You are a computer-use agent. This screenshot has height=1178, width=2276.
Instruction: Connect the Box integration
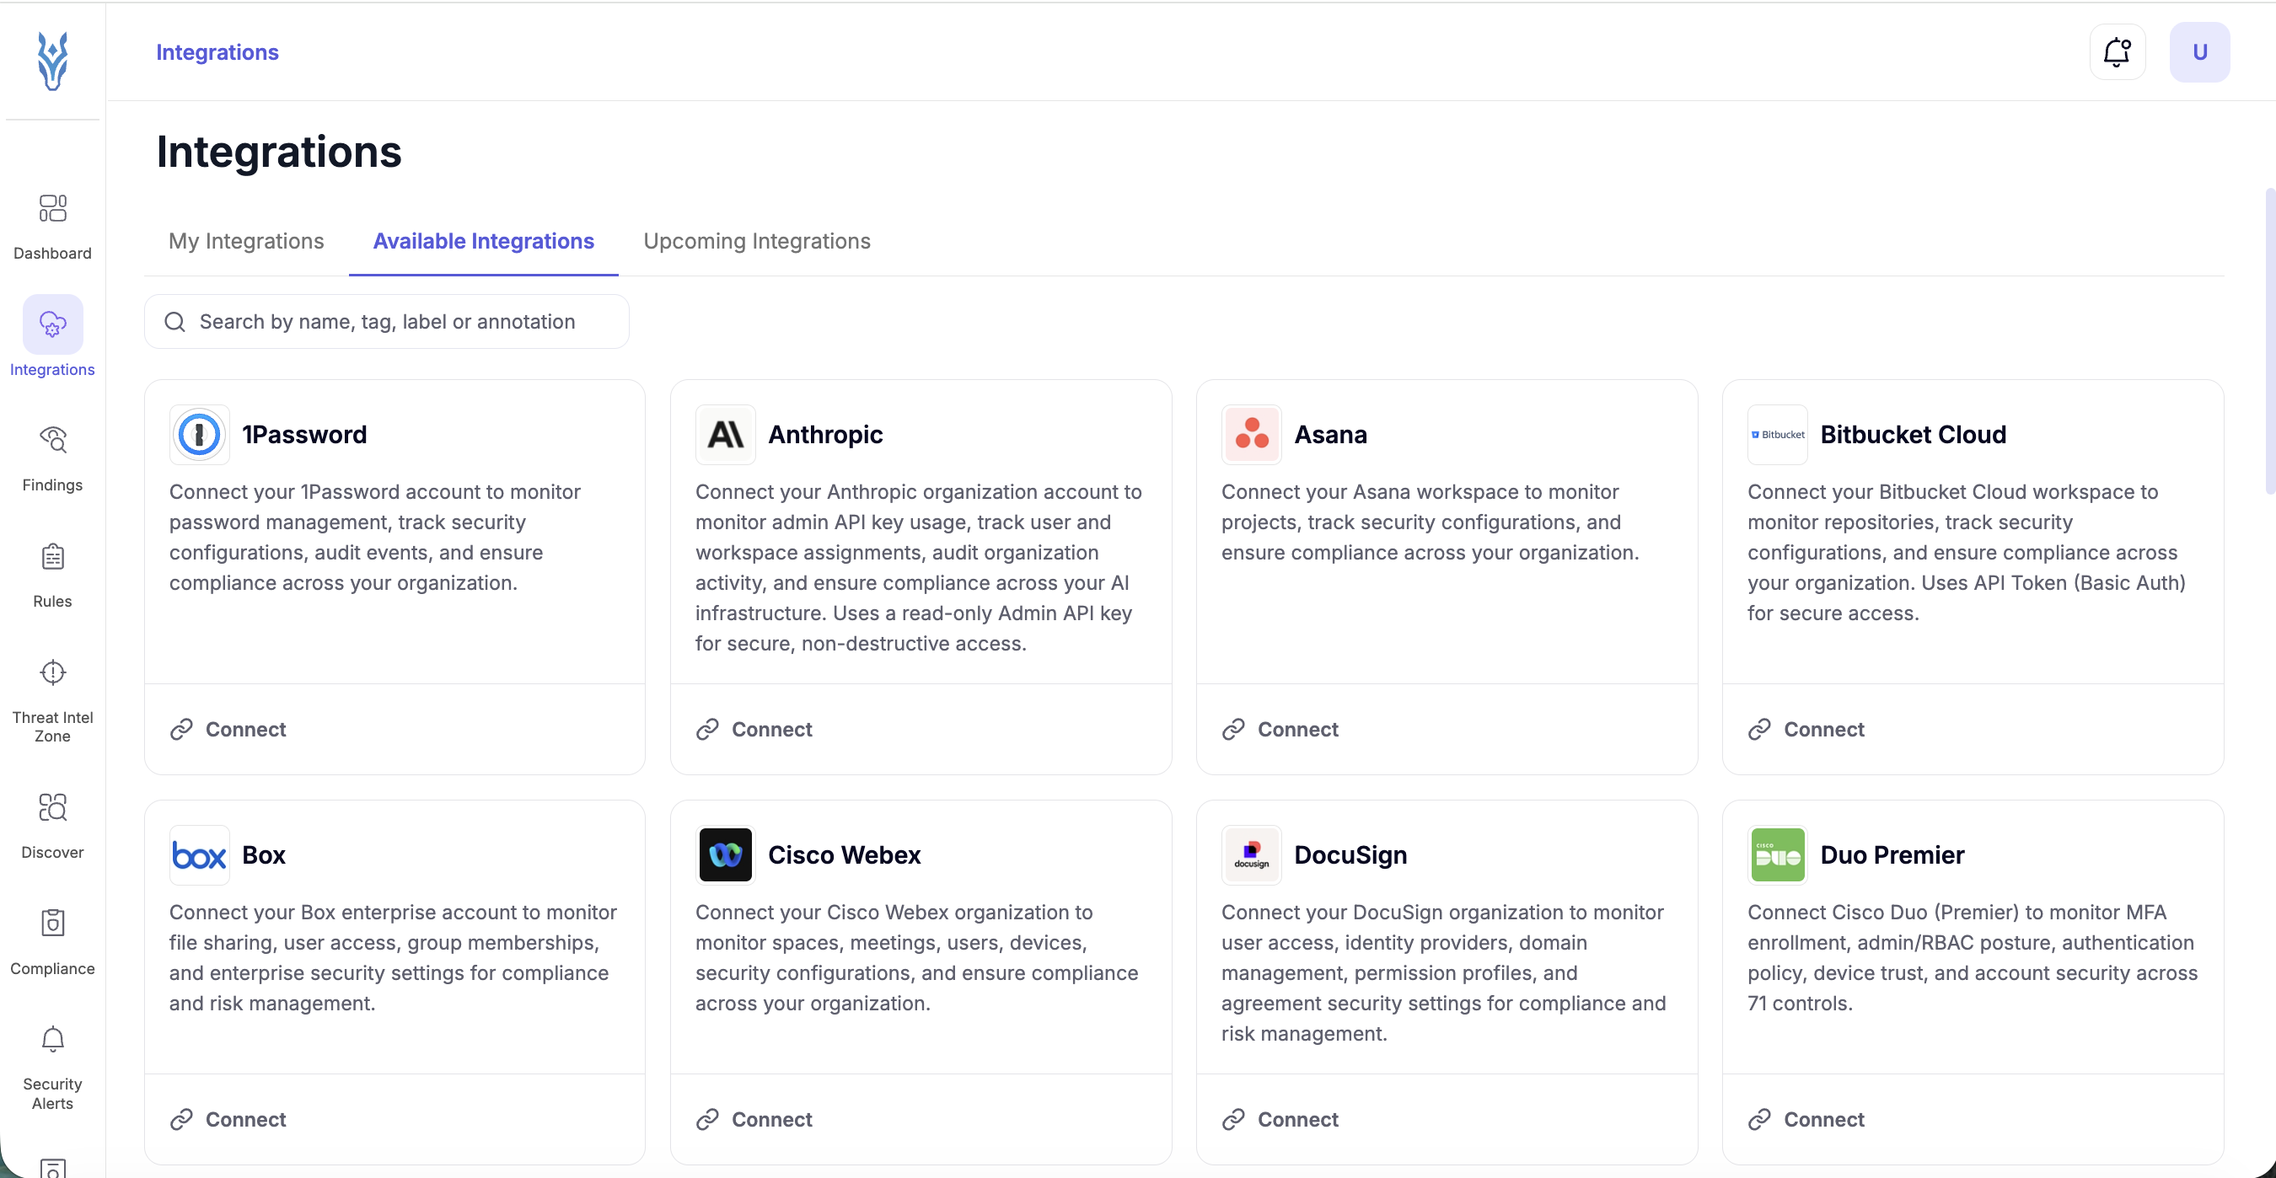tap(228, 1120)
